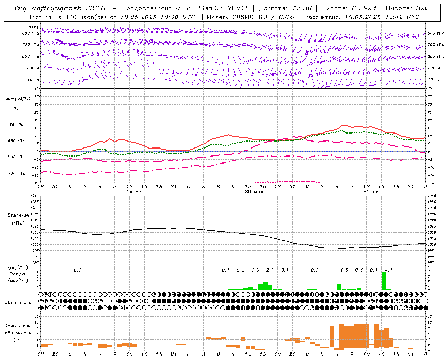Click the station title Yug_Nefteyugansk_23848
Viewport: 446px width, 357px height.
click(61, 8)
